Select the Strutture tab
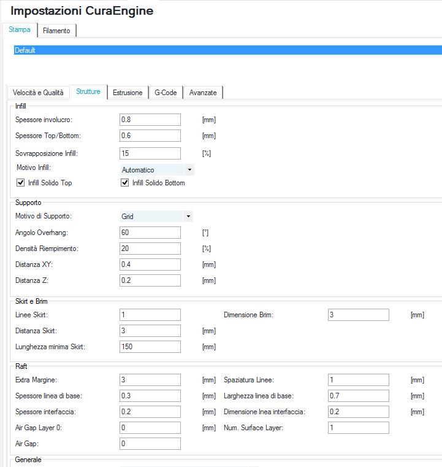442x467 pixels. [x=88, y=91]
